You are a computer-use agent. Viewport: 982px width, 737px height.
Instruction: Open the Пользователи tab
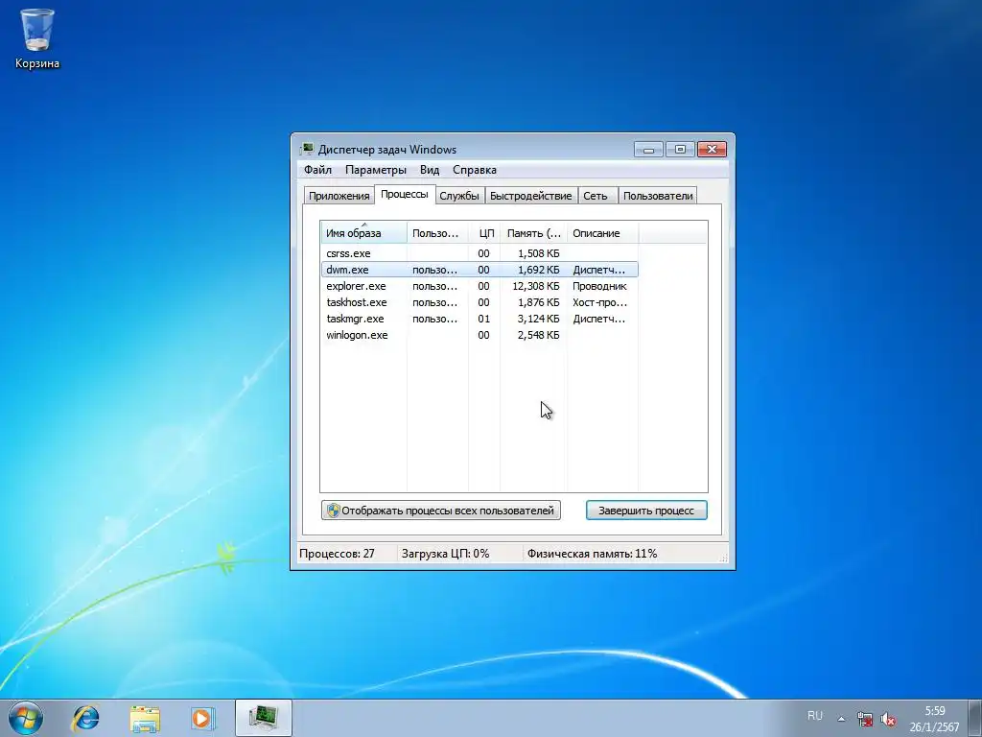(658, 196)
